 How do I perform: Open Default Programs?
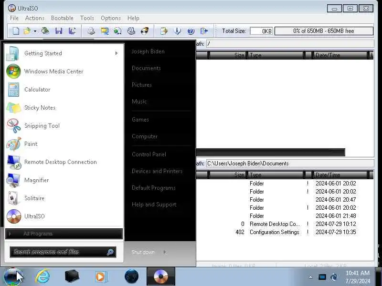(x=153, y=188)
